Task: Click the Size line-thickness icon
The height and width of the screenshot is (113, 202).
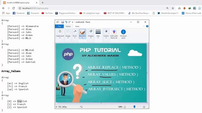Action: (x=98, y=32)
